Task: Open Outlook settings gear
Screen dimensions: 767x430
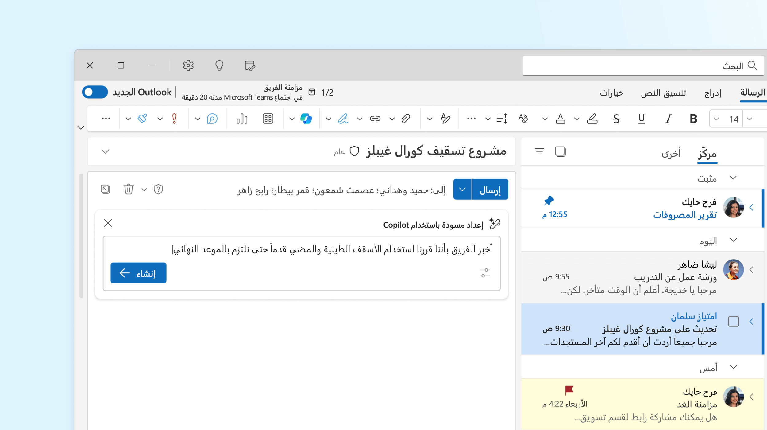Action: click(x=188, y=65)
